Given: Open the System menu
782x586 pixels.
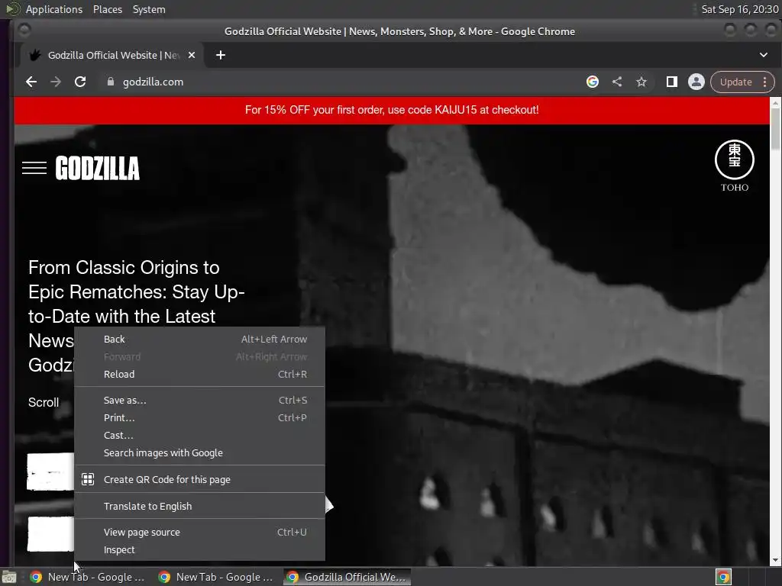Looking at the screenshot, I should pyautogui.click(x=149, y=9).
